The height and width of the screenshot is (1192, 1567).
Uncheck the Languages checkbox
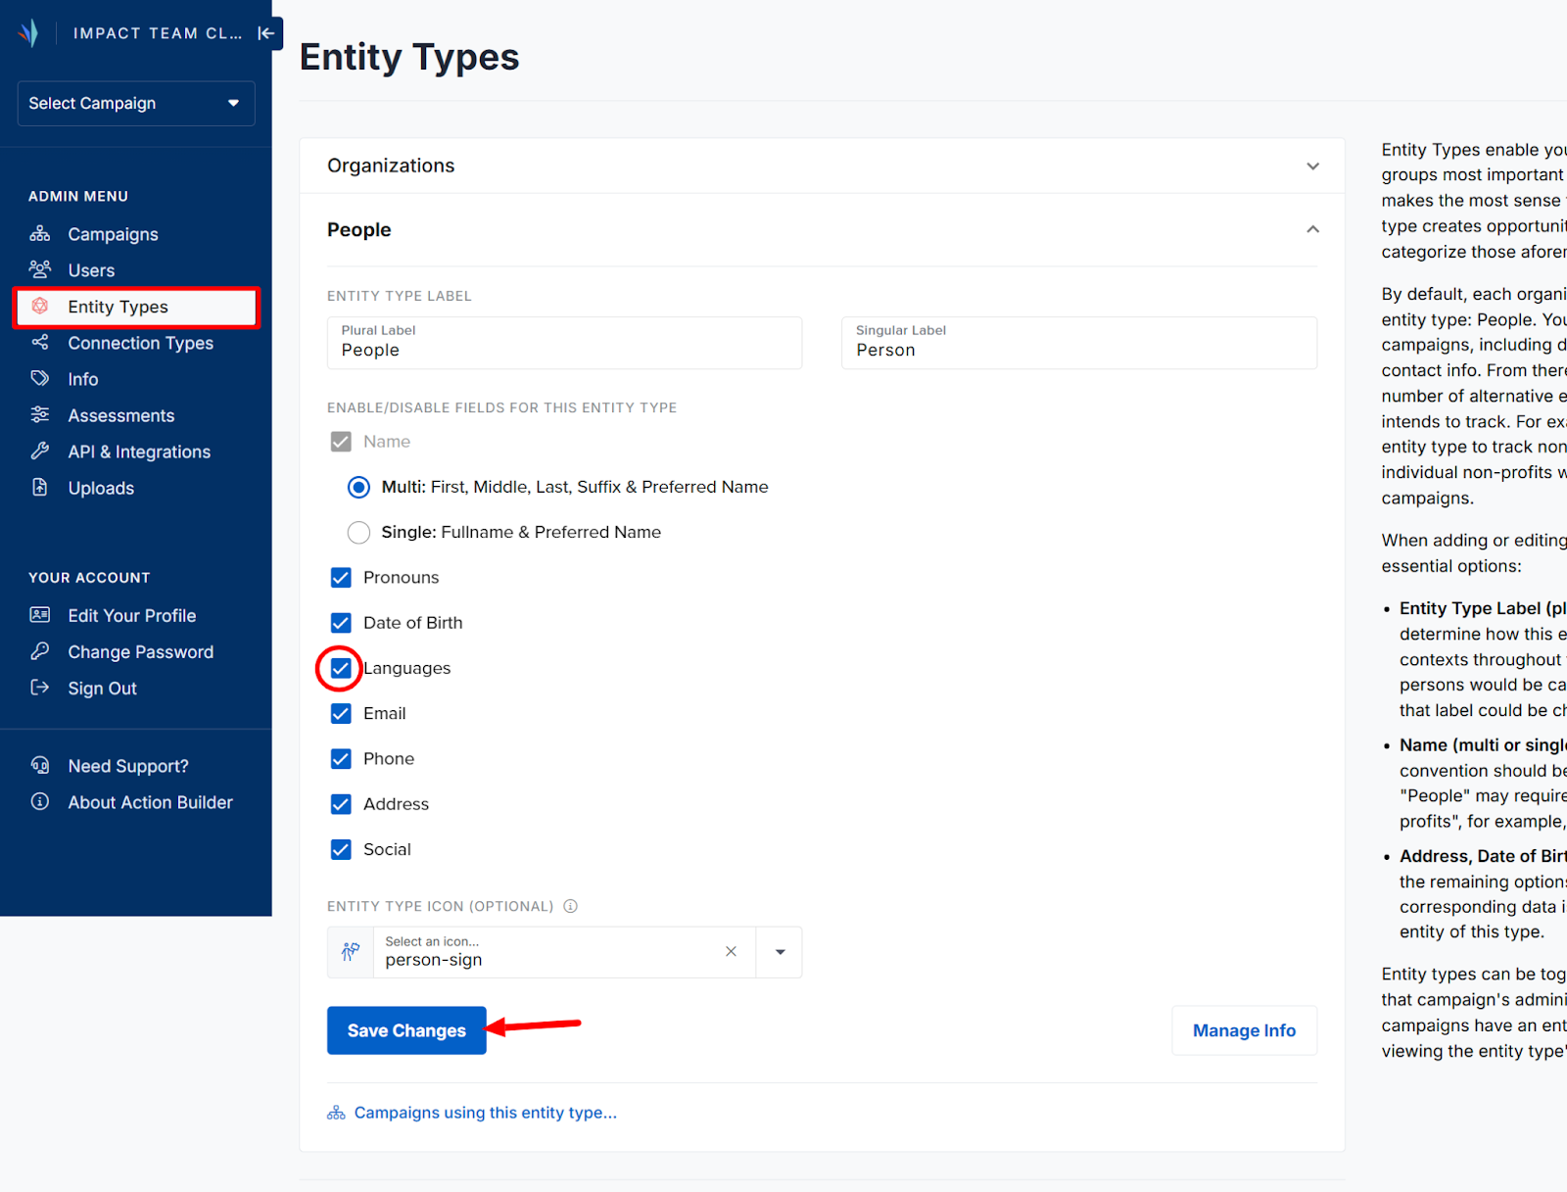[x=341, y=668]
